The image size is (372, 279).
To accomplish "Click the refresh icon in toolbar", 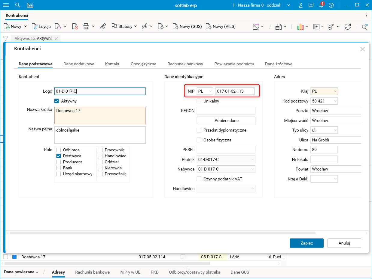I will click(348, 27).
